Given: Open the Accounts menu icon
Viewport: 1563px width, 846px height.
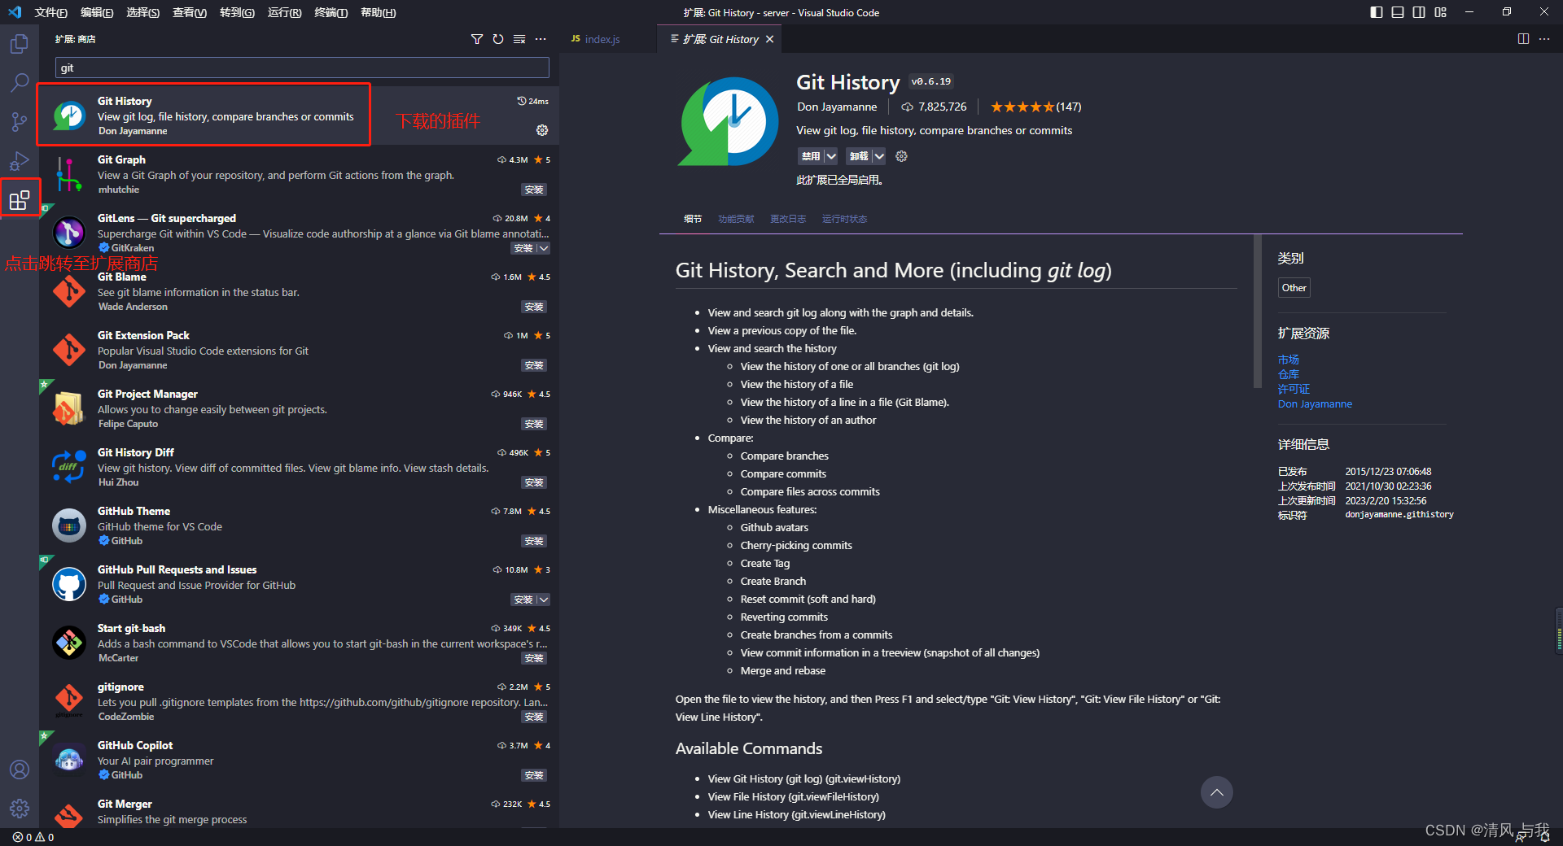Looking at the screenshot, I should click(x=20, y=769).
